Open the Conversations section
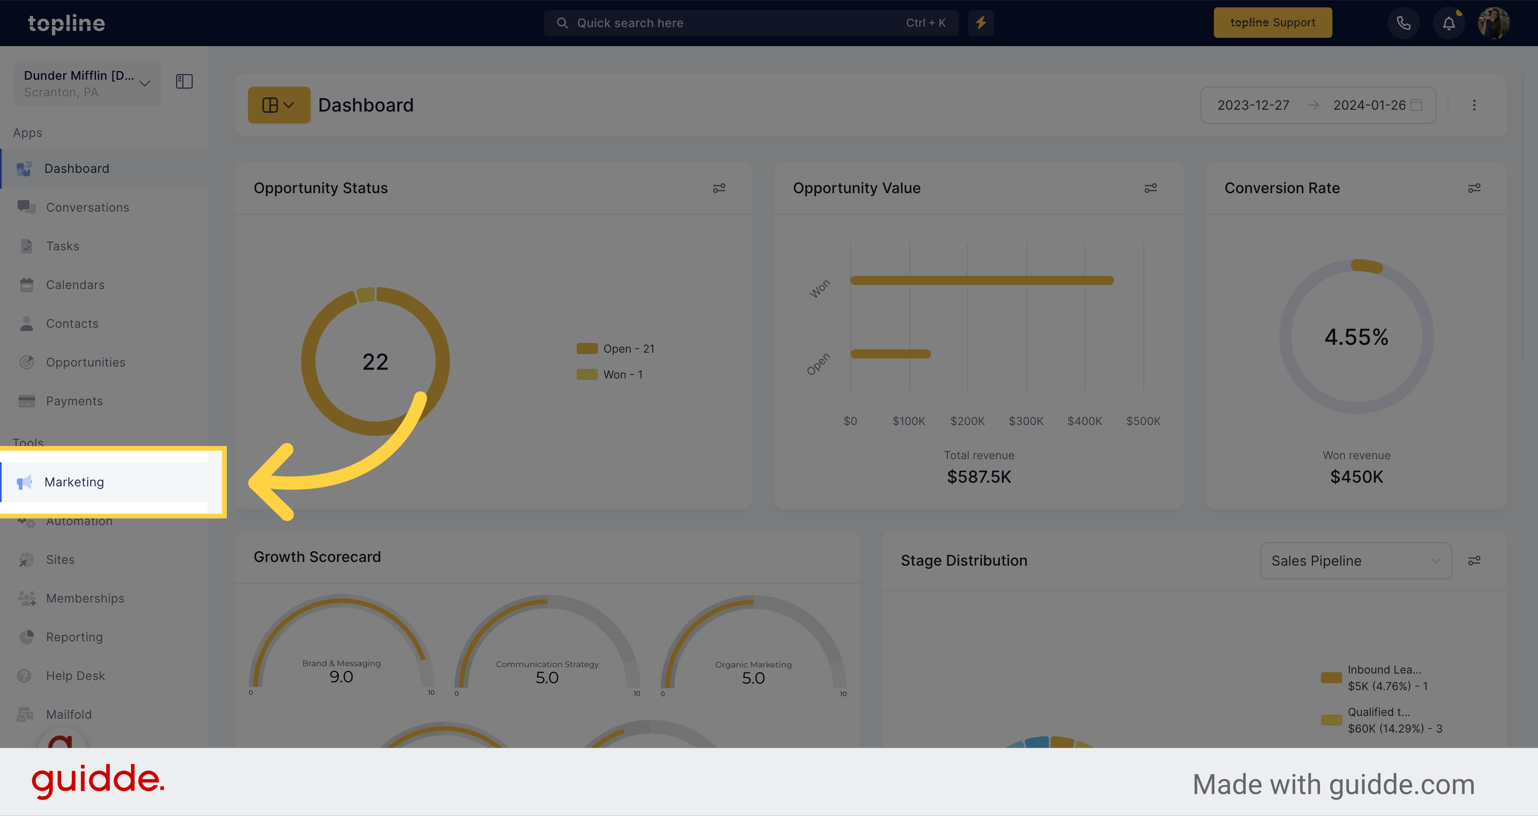Viewport: 1538px width, 816px height. [x=88, y=207]
